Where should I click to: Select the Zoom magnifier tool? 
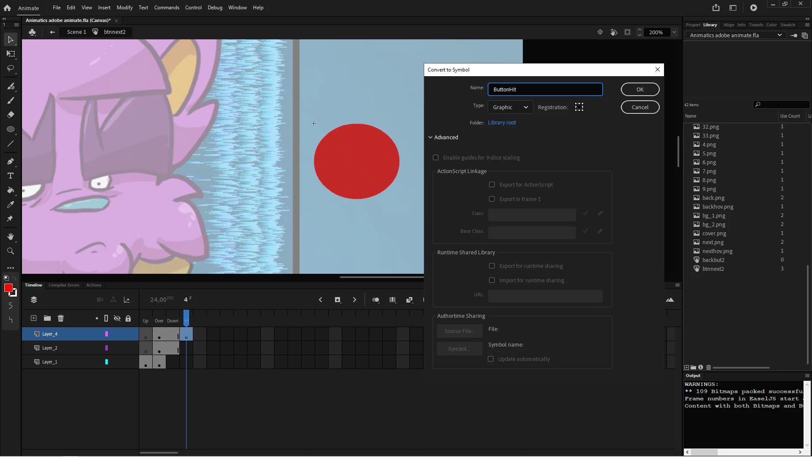click(11, 251)
